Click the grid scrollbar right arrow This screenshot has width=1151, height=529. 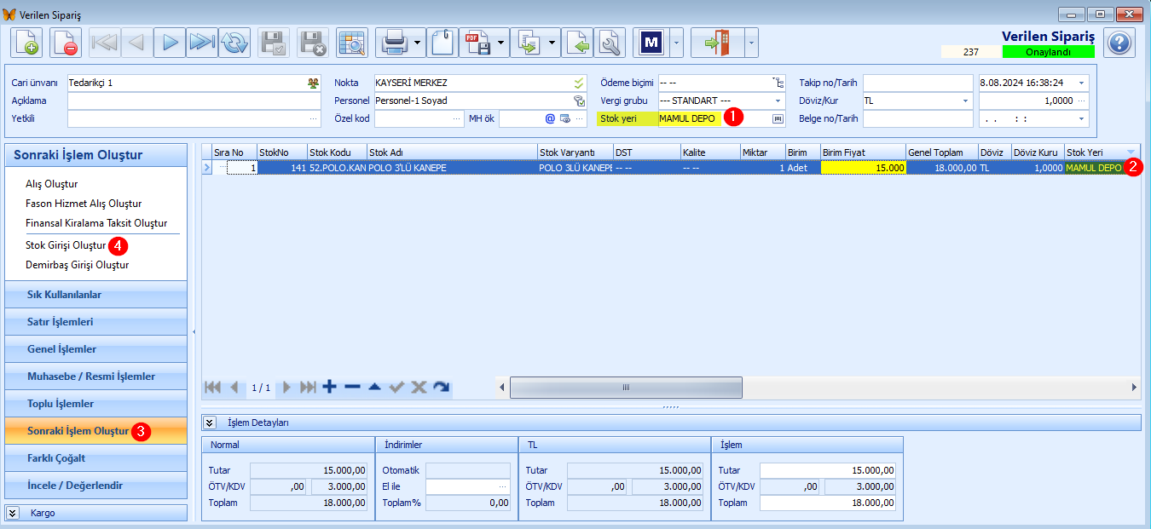point(1134,388)
